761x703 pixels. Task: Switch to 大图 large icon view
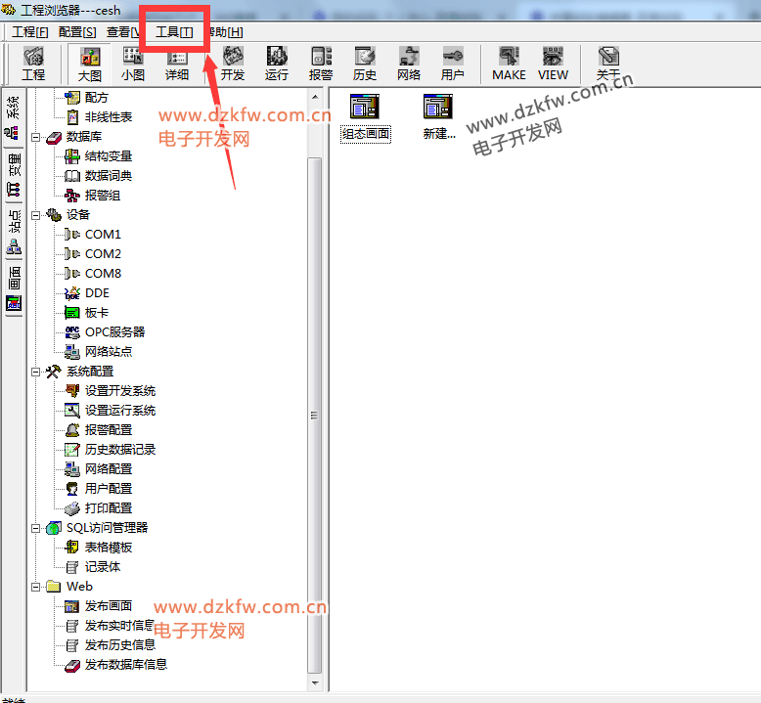(90, 64)
